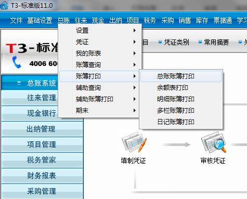The height and width of the screenshot is (199, 247).
Task: Open the 采购 menu
Action: pos(167,20)
